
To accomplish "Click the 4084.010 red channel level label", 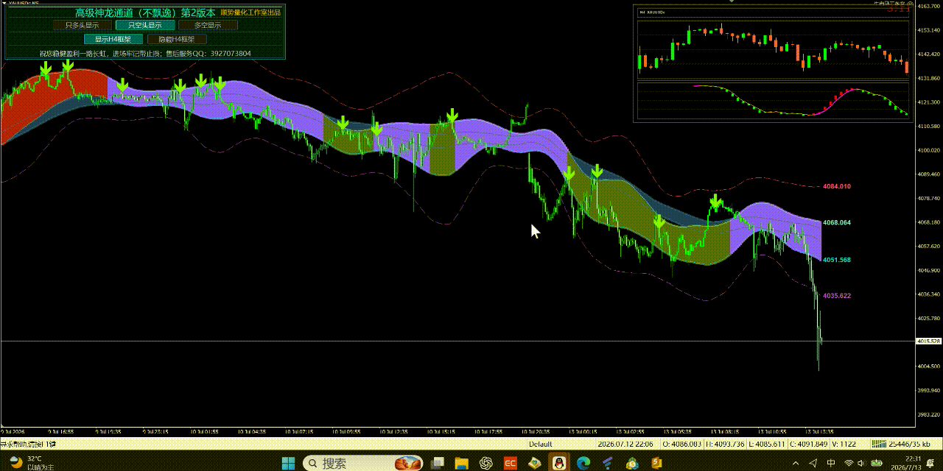I will (x=837, y=186).
